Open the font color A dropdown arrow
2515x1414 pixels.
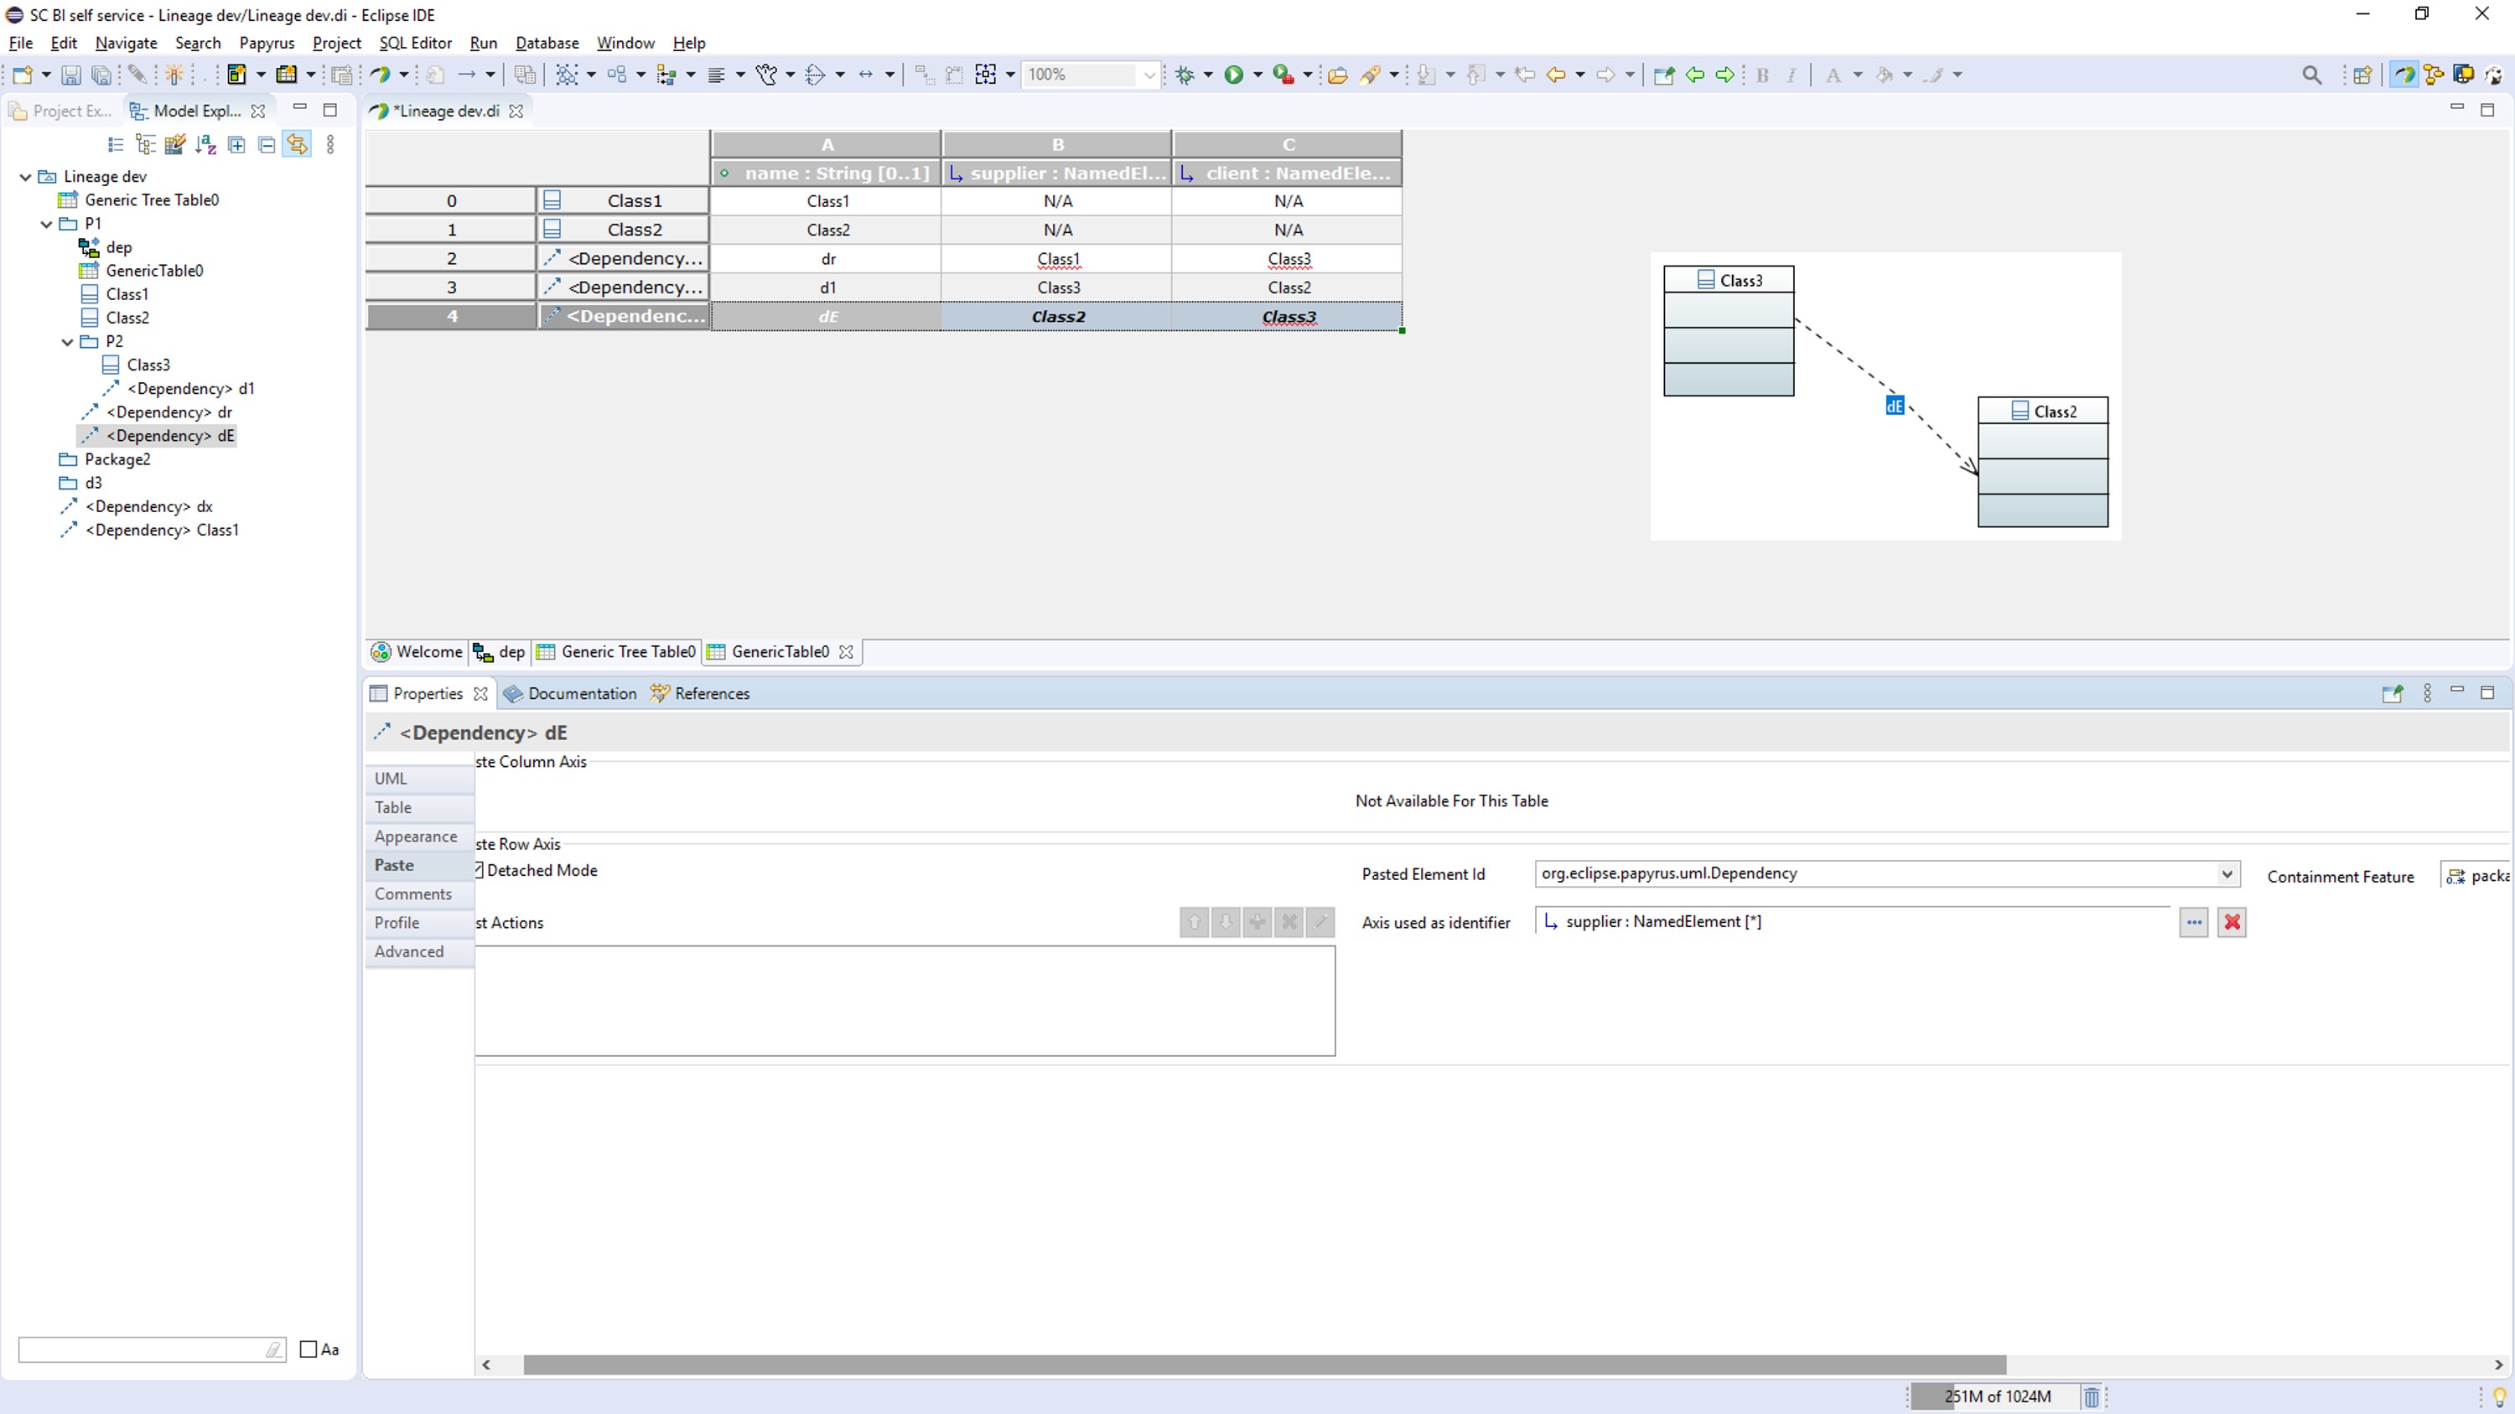(1857, 74)
